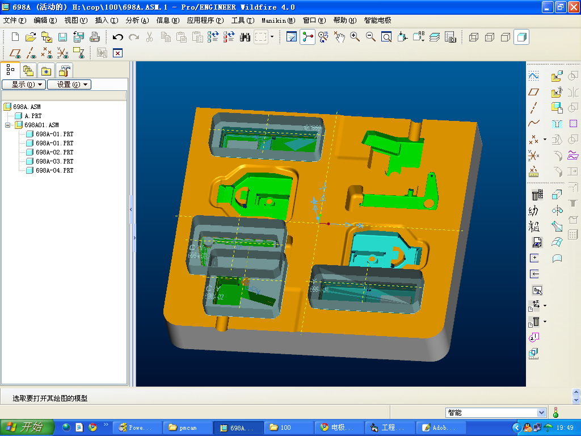Viewport: 581px width, 436px height.
Task: Regenerate the model with the first regenerate icon
Action: [213, 37]
